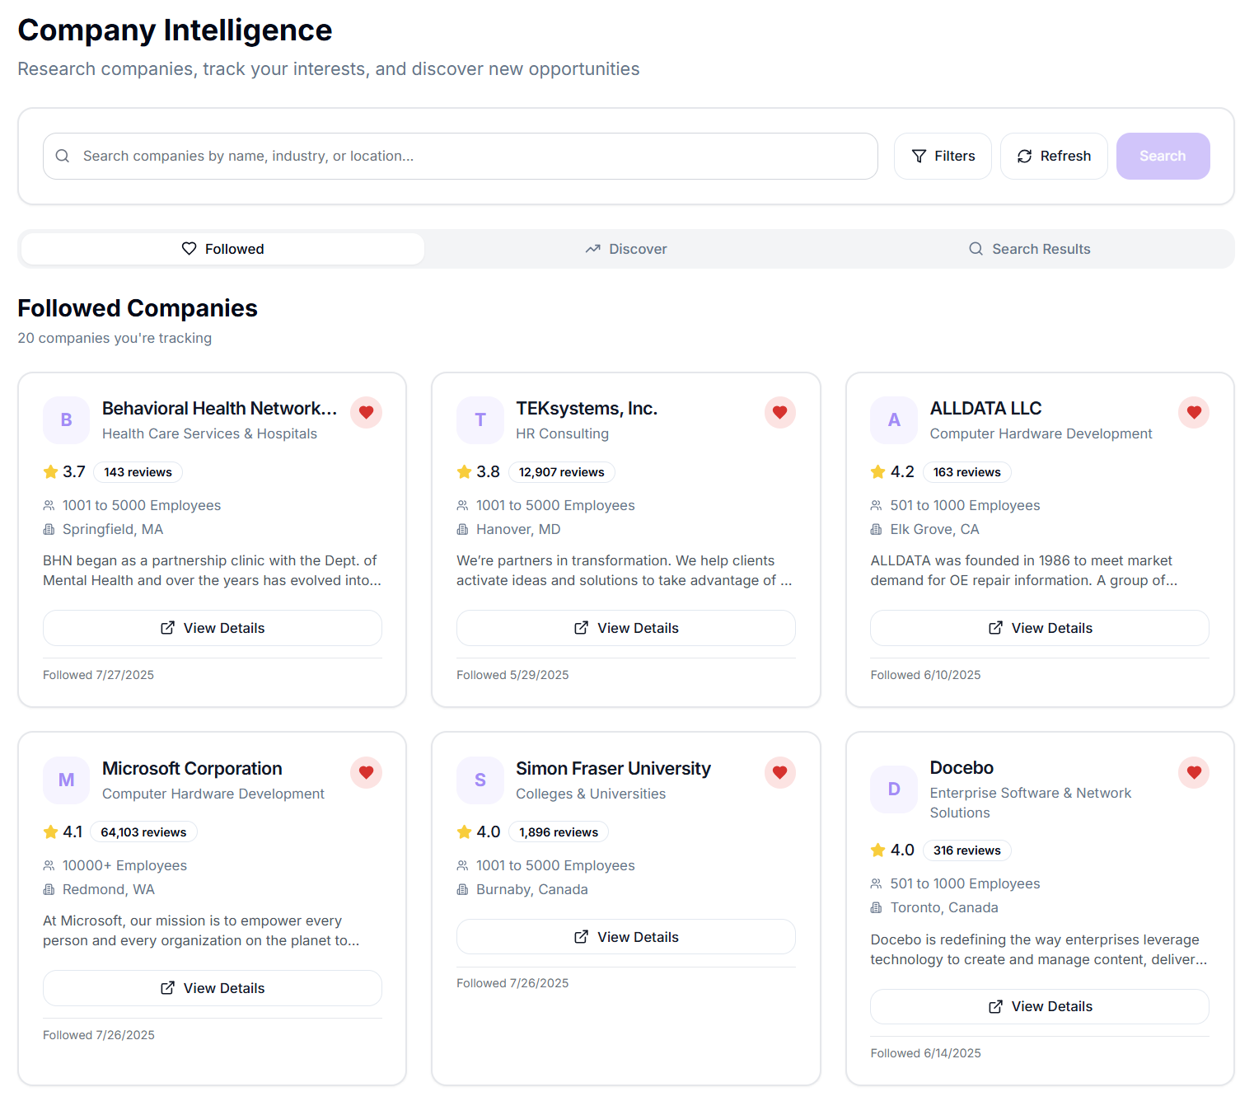
Task: Click the employees icon on Docebo card
Action: tap(876, 883)
